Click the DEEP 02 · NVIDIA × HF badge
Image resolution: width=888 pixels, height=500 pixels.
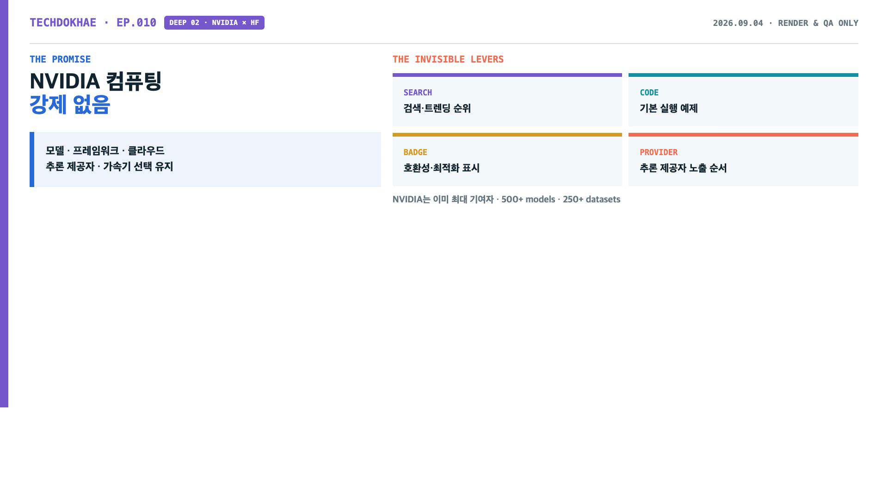pyautogui.click(x=214, y=23)
